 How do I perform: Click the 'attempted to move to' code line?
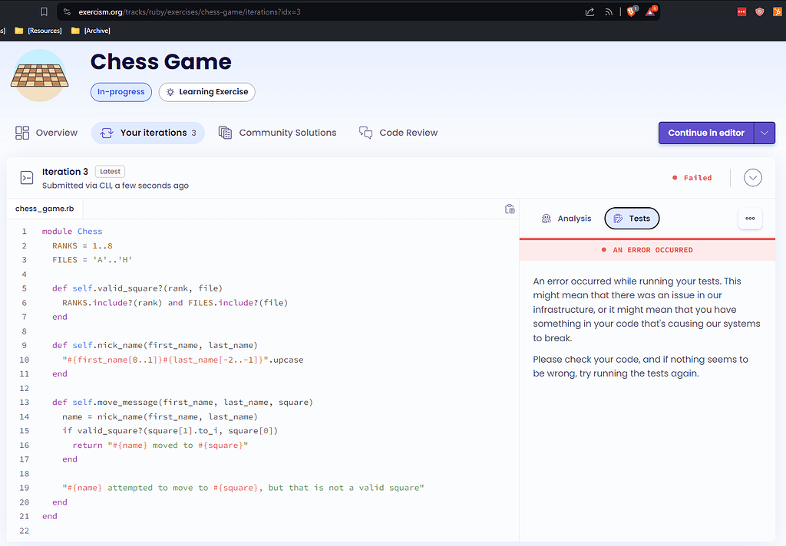[243, 488]
